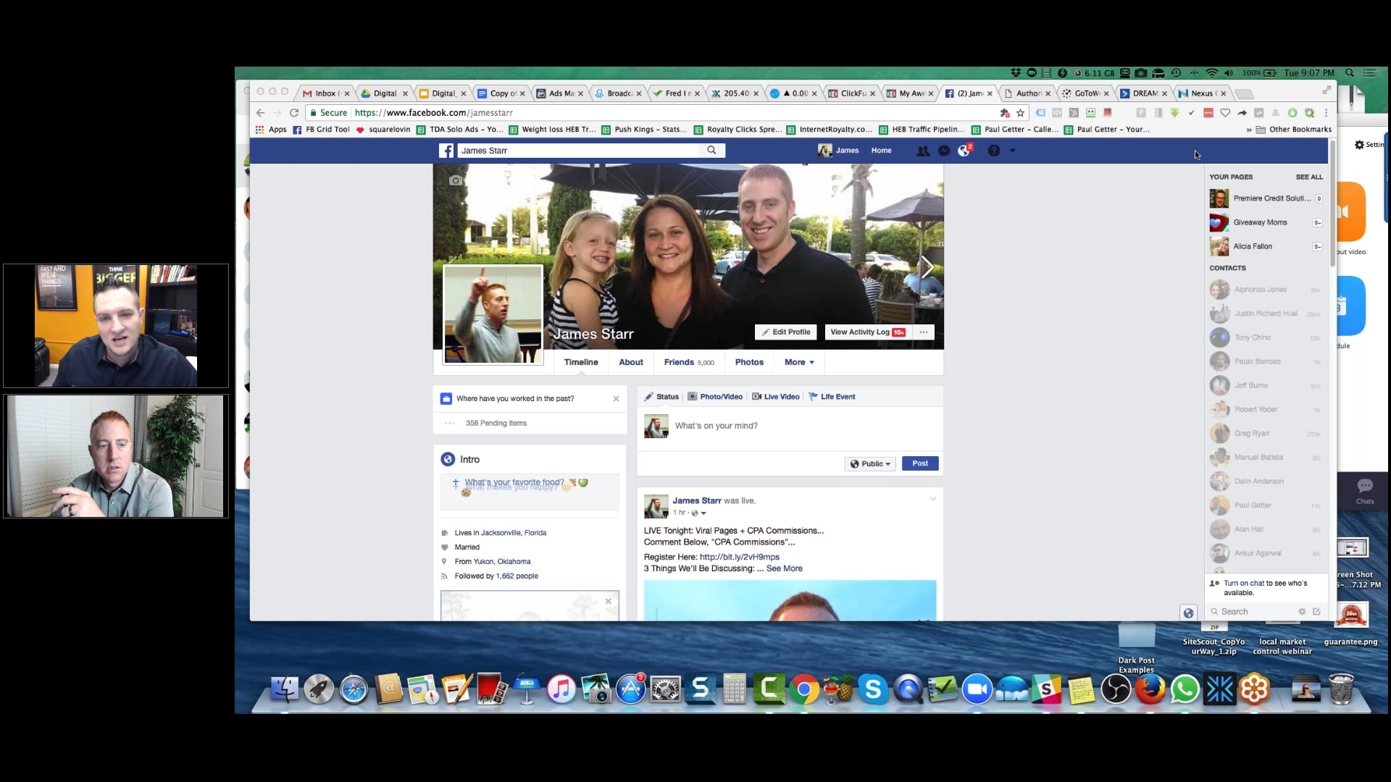Open Messenger from the Facebook navigation bar
The height and width of the screenshot is (782, 1391).
pyautogui.click(x=944, y=150)
